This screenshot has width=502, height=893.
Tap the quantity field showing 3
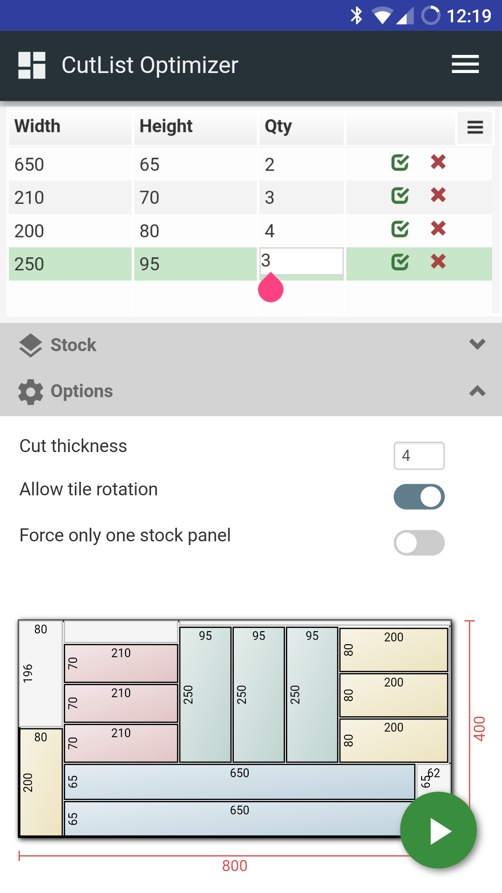[301, 261]
